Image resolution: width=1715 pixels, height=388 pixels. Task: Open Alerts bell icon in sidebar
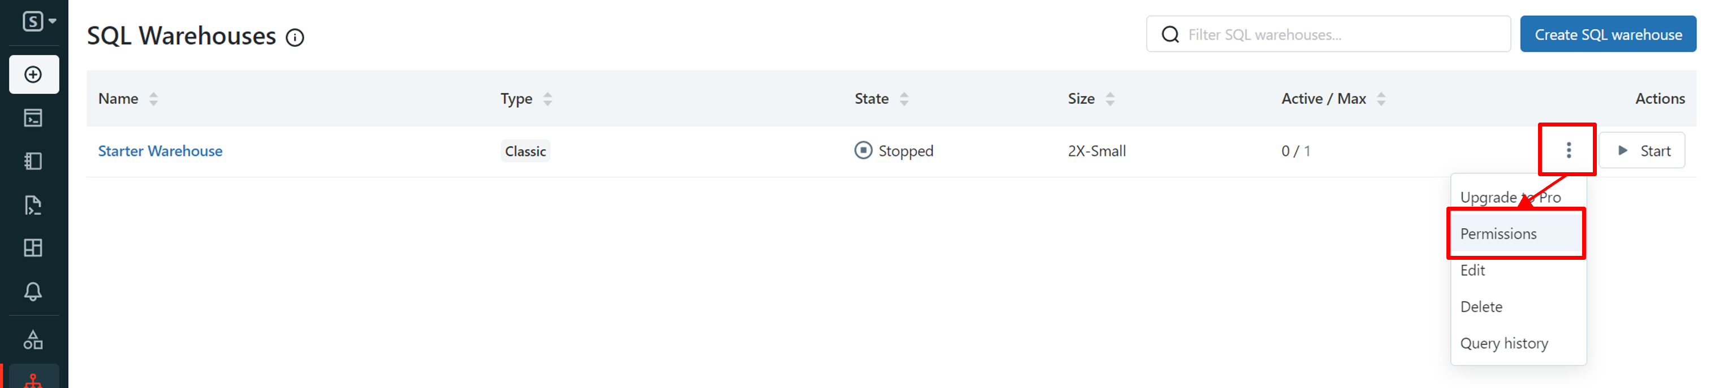(33, 291)
